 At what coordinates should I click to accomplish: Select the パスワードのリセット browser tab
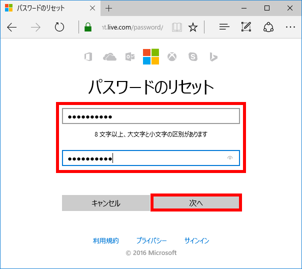pos(50,8)
